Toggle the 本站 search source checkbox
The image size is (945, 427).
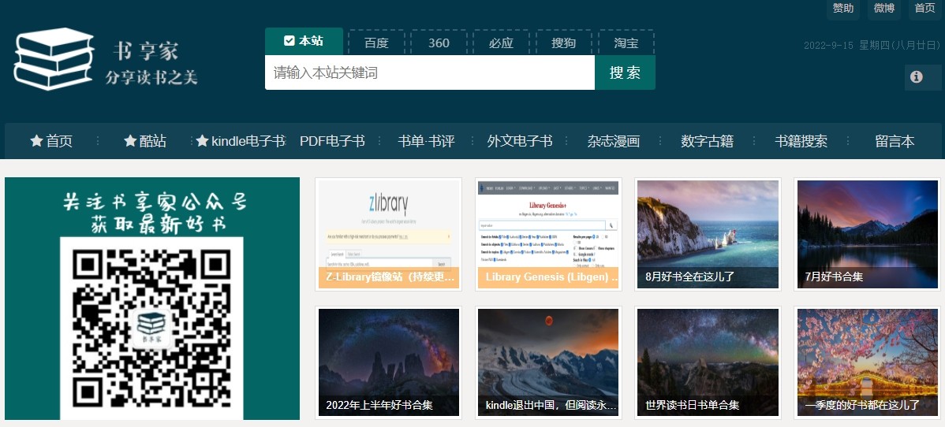point(289,41)
